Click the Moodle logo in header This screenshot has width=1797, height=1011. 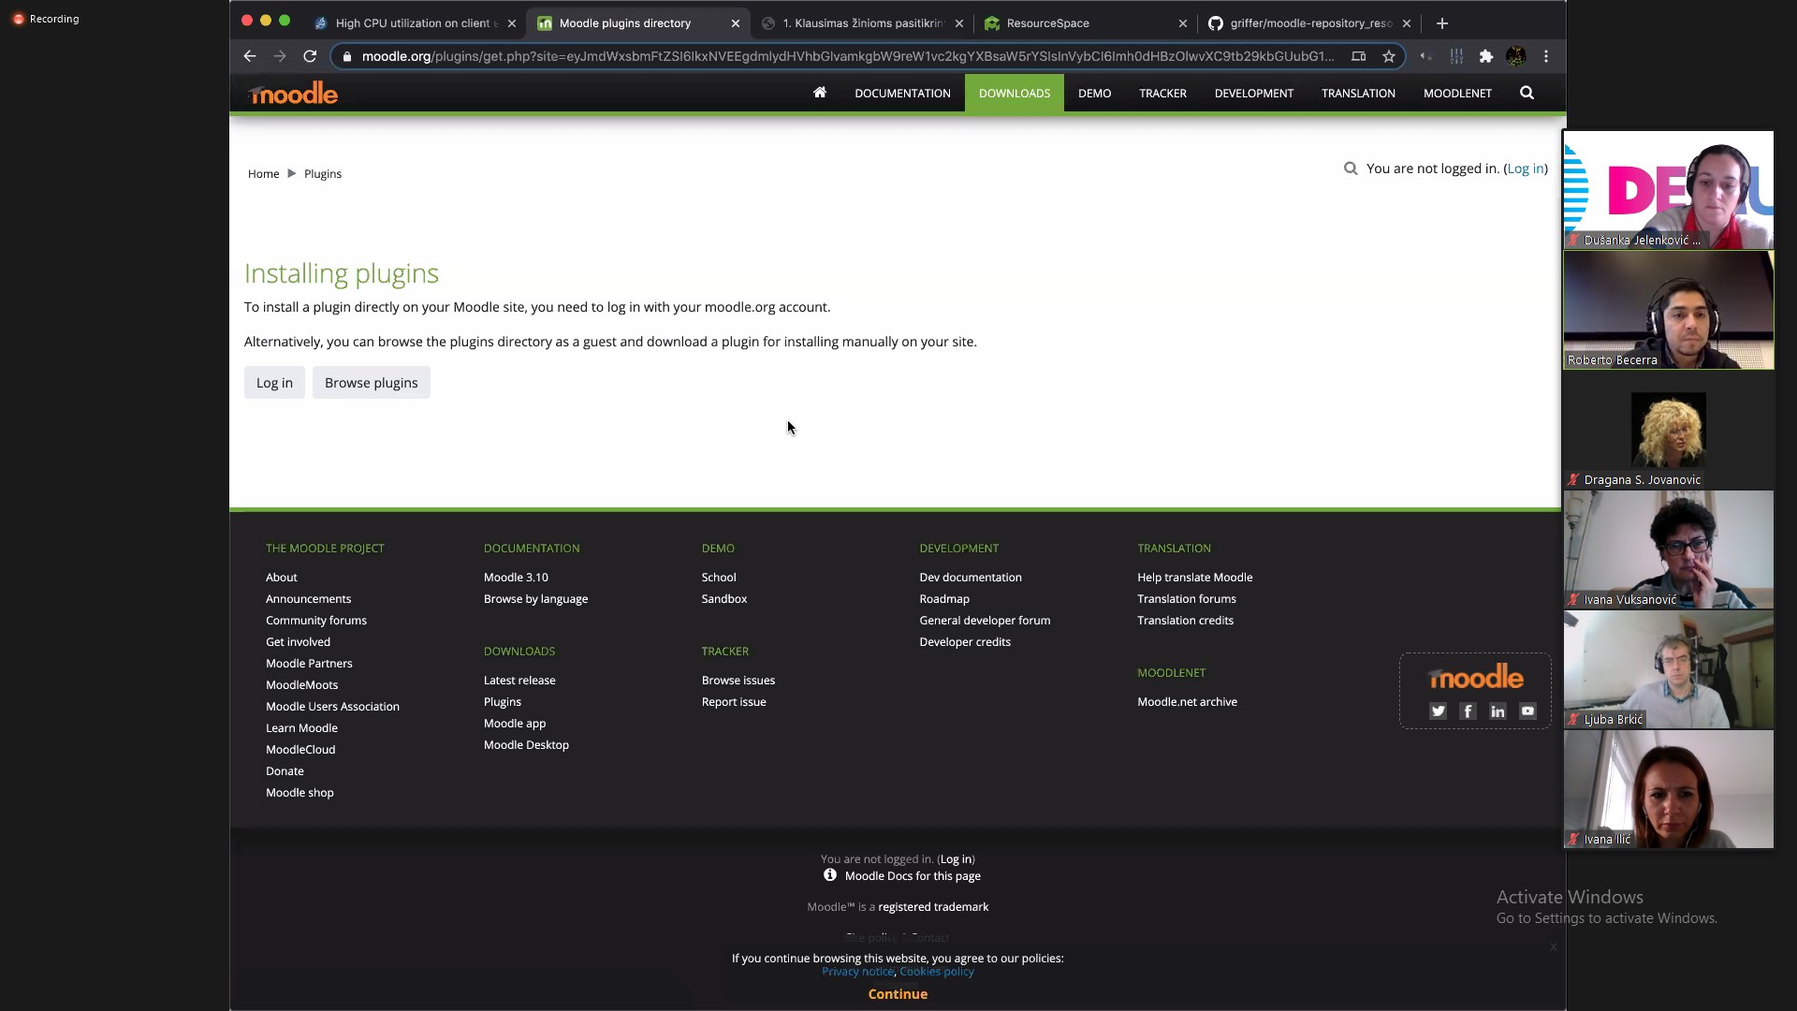[293, 93]
